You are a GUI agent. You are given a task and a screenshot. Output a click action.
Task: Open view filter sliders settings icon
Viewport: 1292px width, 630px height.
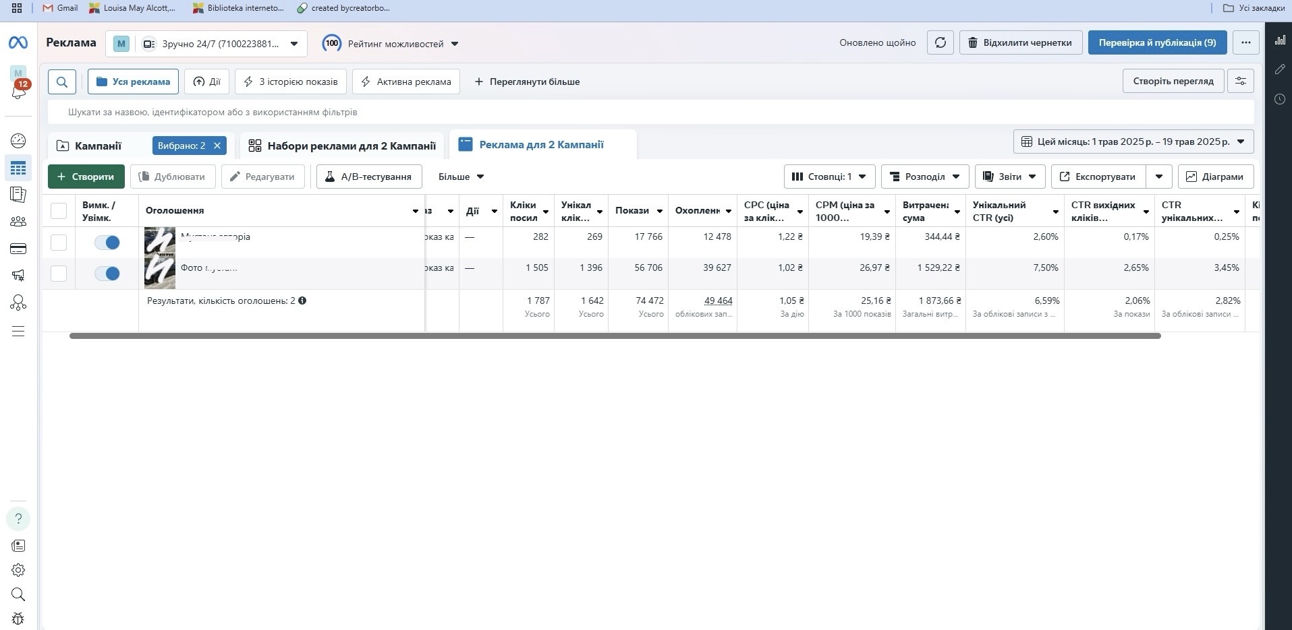pos(1241,81)
